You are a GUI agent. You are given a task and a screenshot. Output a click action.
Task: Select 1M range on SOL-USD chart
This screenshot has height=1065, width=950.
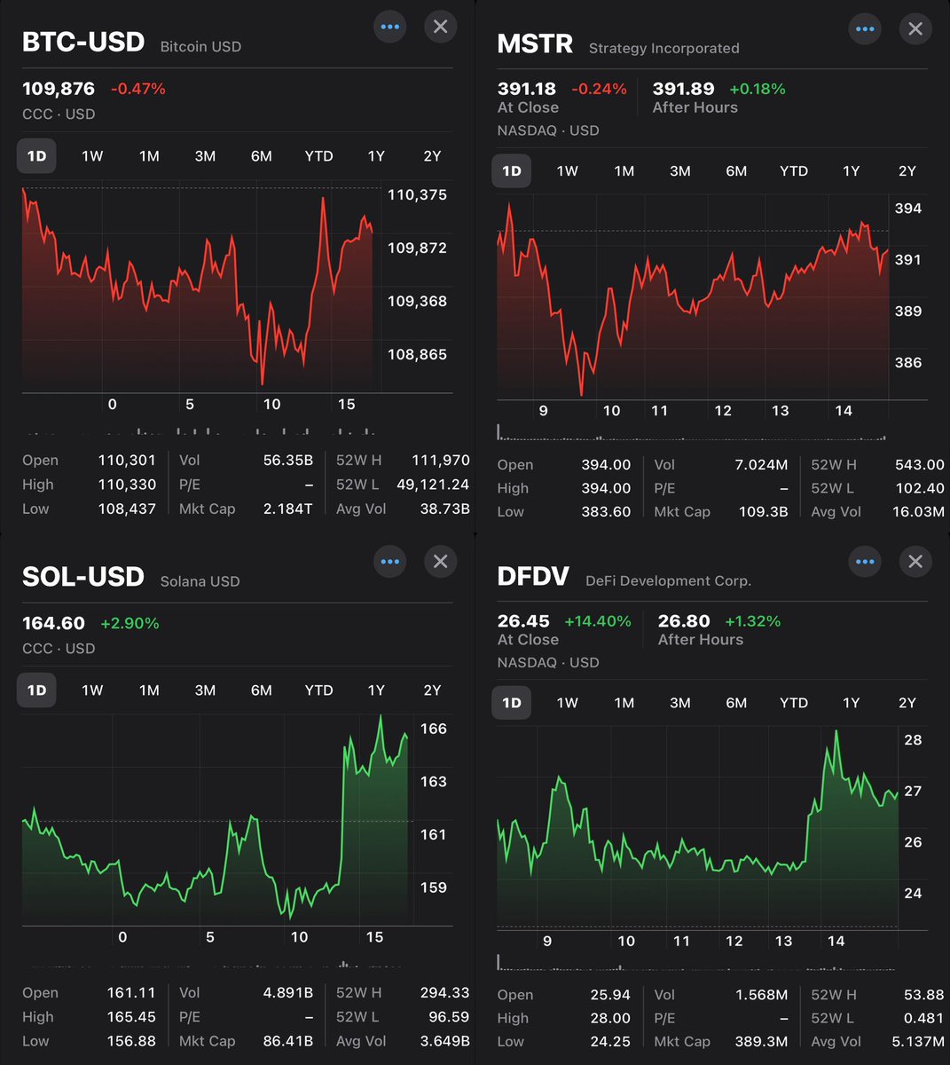(x=149, y=690)
